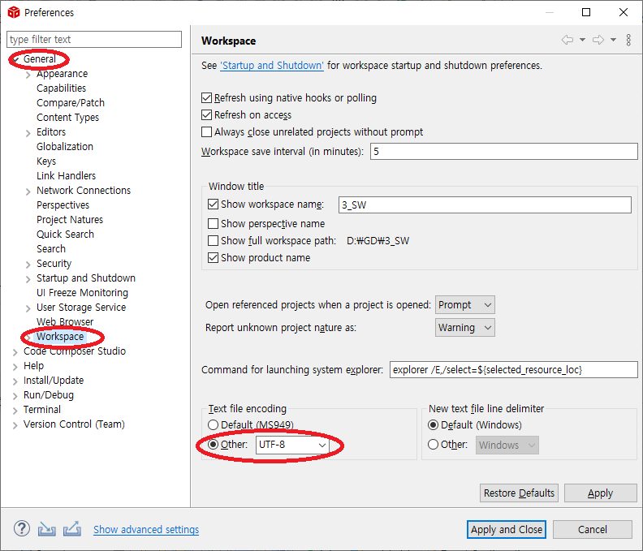
Task: Click Apply and Close button
Action: point(507,529)
